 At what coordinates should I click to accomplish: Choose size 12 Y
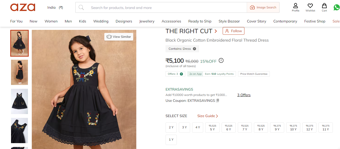(310, 128)
